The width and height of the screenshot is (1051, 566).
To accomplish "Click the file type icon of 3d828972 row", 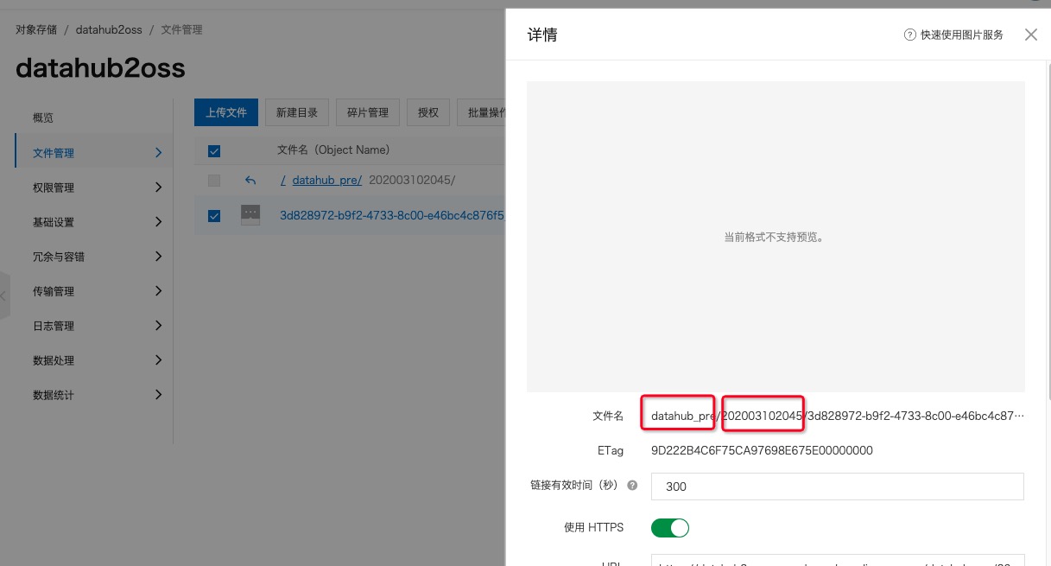I will (250, 215).
